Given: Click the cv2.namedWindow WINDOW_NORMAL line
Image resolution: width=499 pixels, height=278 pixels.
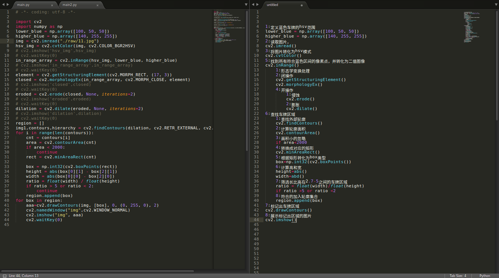Looking at the screenshot, I should 78,210.
